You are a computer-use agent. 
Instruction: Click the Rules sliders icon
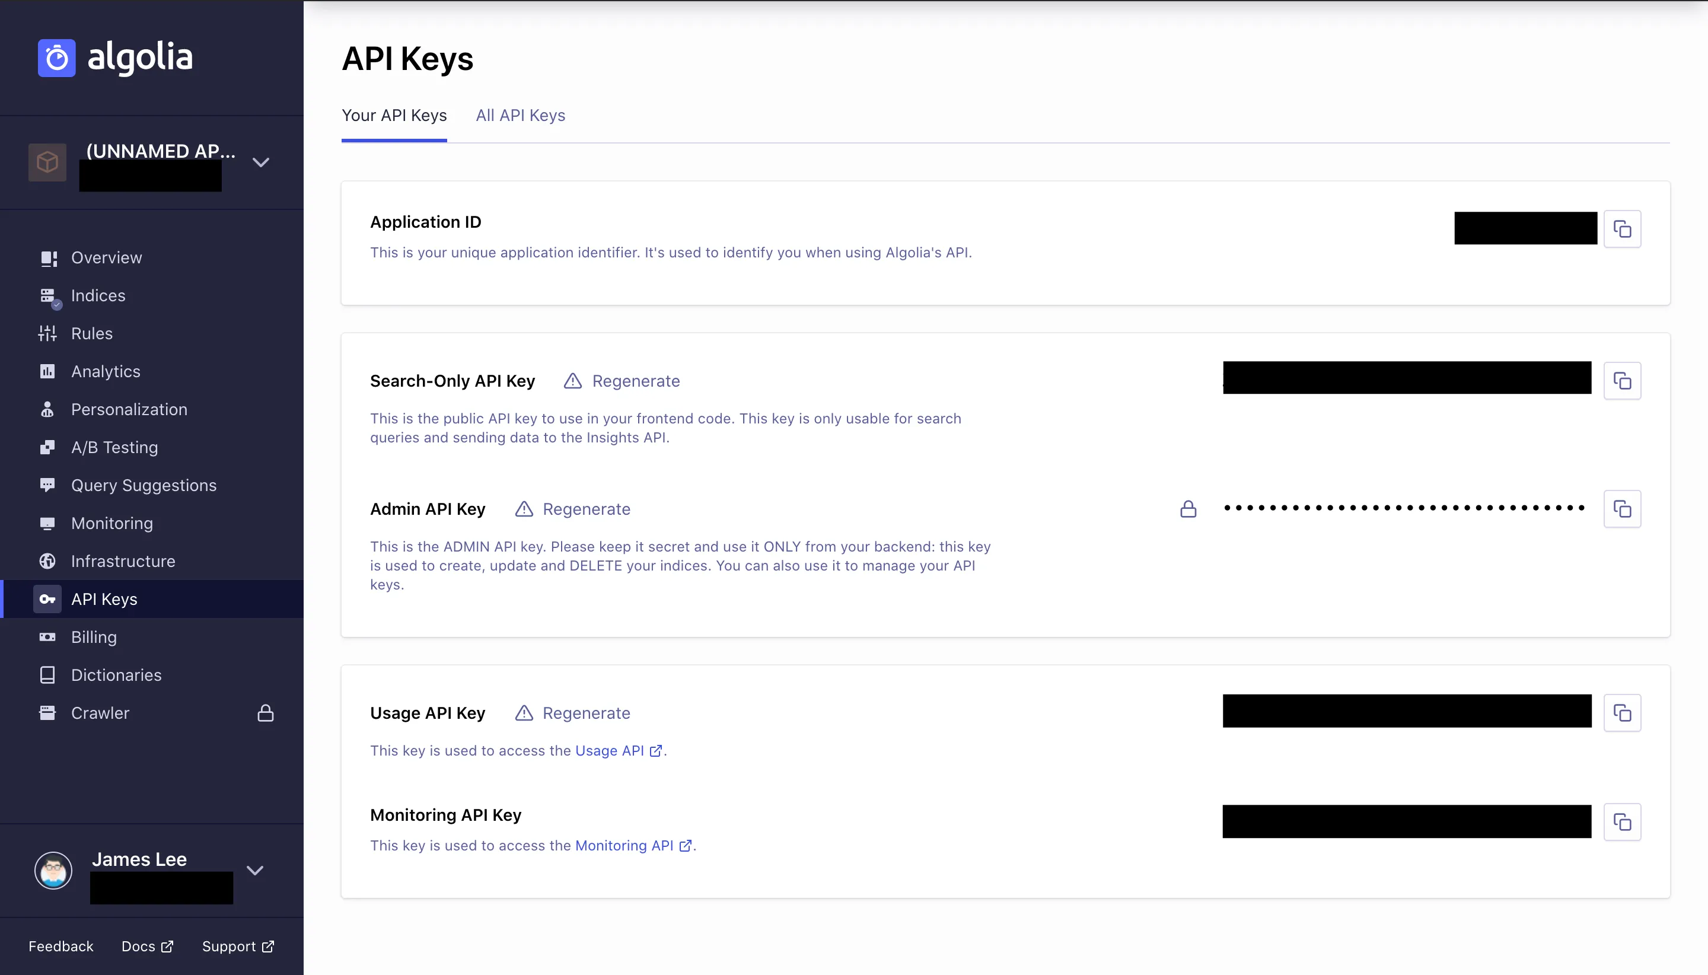tap(47, 333)
